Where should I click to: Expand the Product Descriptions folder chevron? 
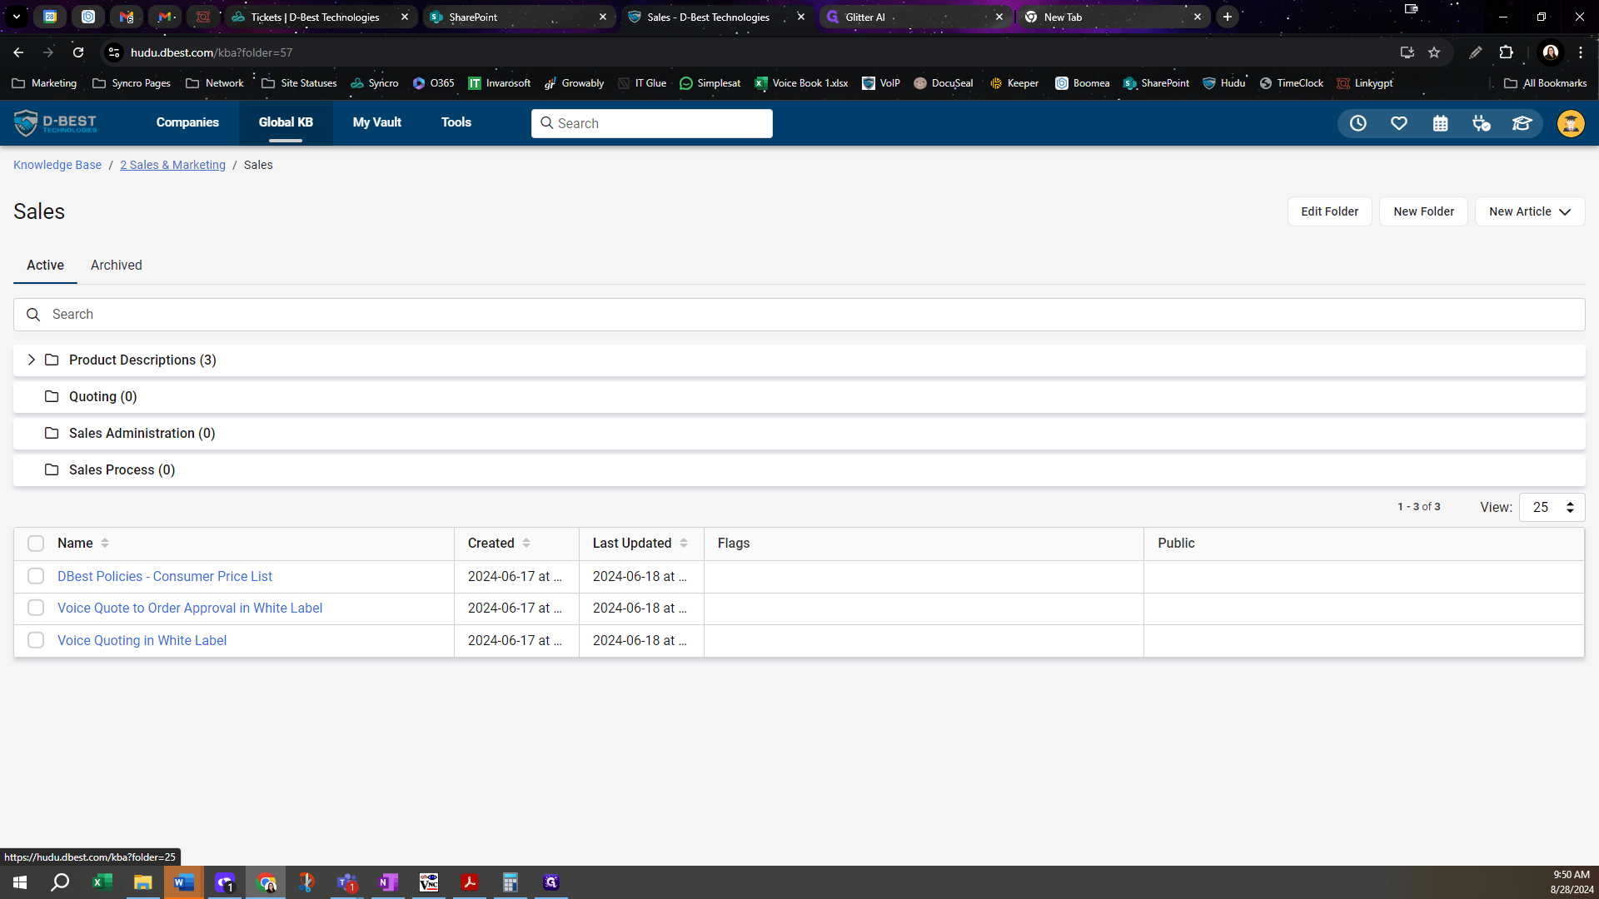click(x=32, y=360)
